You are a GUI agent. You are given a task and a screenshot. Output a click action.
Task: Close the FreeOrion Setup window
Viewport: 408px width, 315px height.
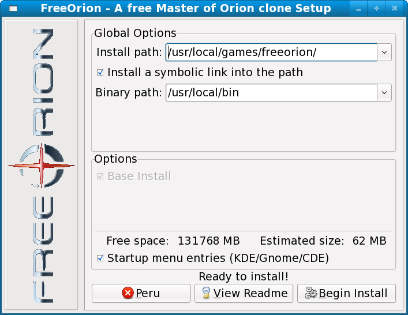(x=394, y=9)
